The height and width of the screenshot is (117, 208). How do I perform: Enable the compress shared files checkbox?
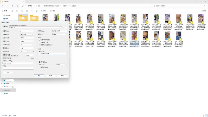(40, 42)
